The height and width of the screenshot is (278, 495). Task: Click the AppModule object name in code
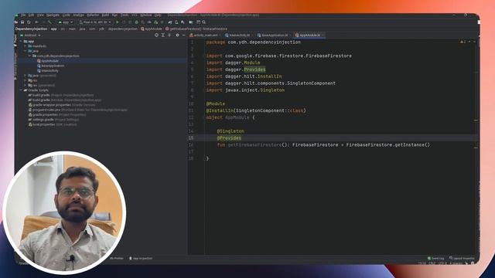tap(237, 117)
